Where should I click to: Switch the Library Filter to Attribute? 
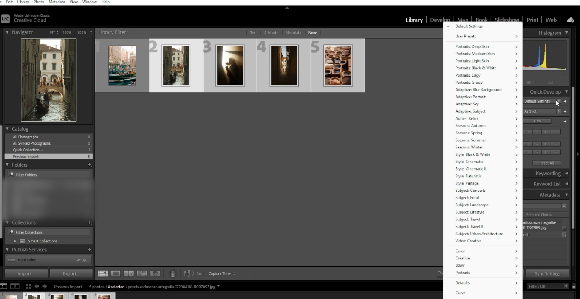(272, 32)
